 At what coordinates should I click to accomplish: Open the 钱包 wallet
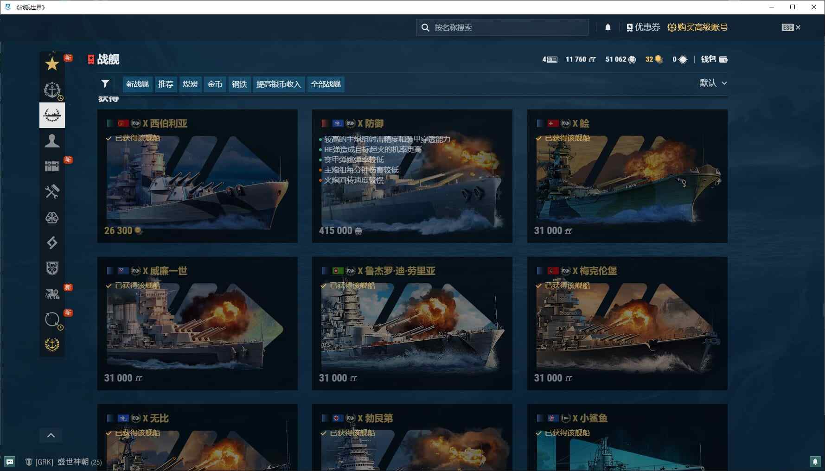(714, 59)
